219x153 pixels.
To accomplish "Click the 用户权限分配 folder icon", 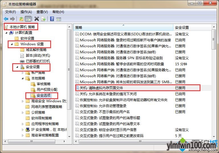I will (33, 90).
